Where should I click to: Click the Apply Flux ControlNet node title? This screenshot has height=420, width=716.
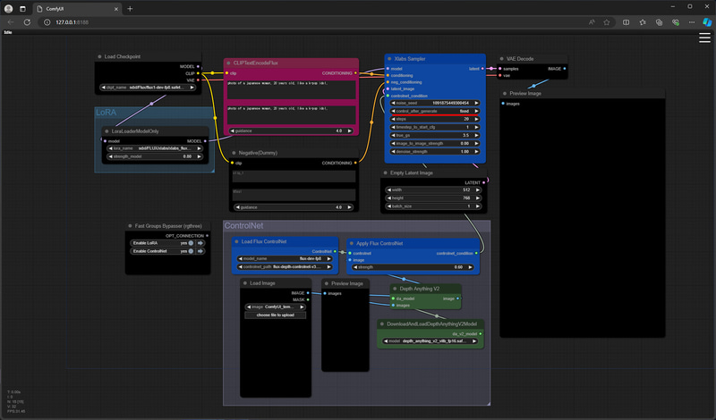tap(379, 244)
